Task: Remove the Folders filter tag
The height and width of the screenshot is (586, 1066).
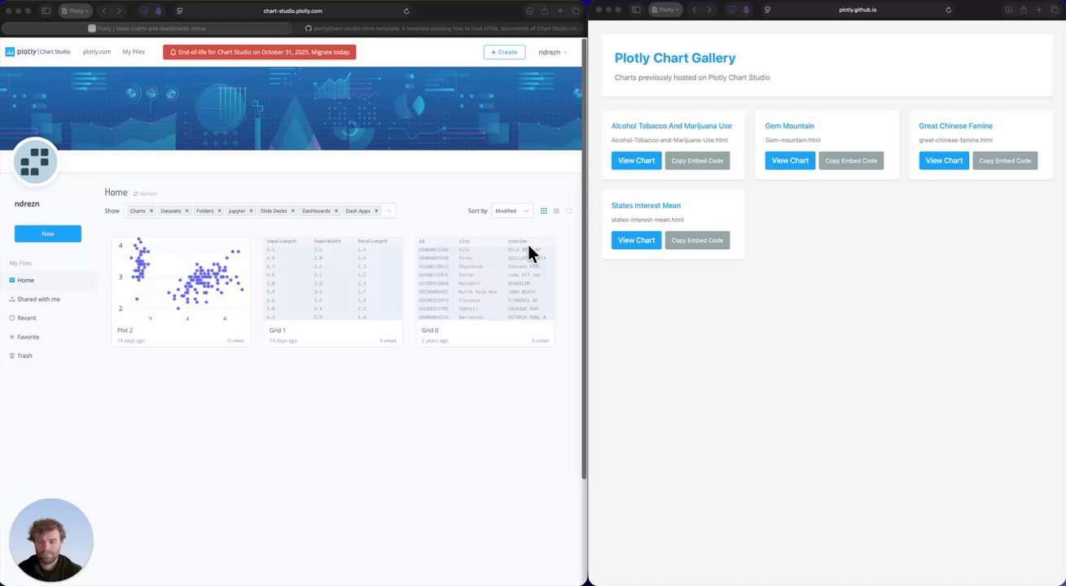Action: (x=219, y=211)
